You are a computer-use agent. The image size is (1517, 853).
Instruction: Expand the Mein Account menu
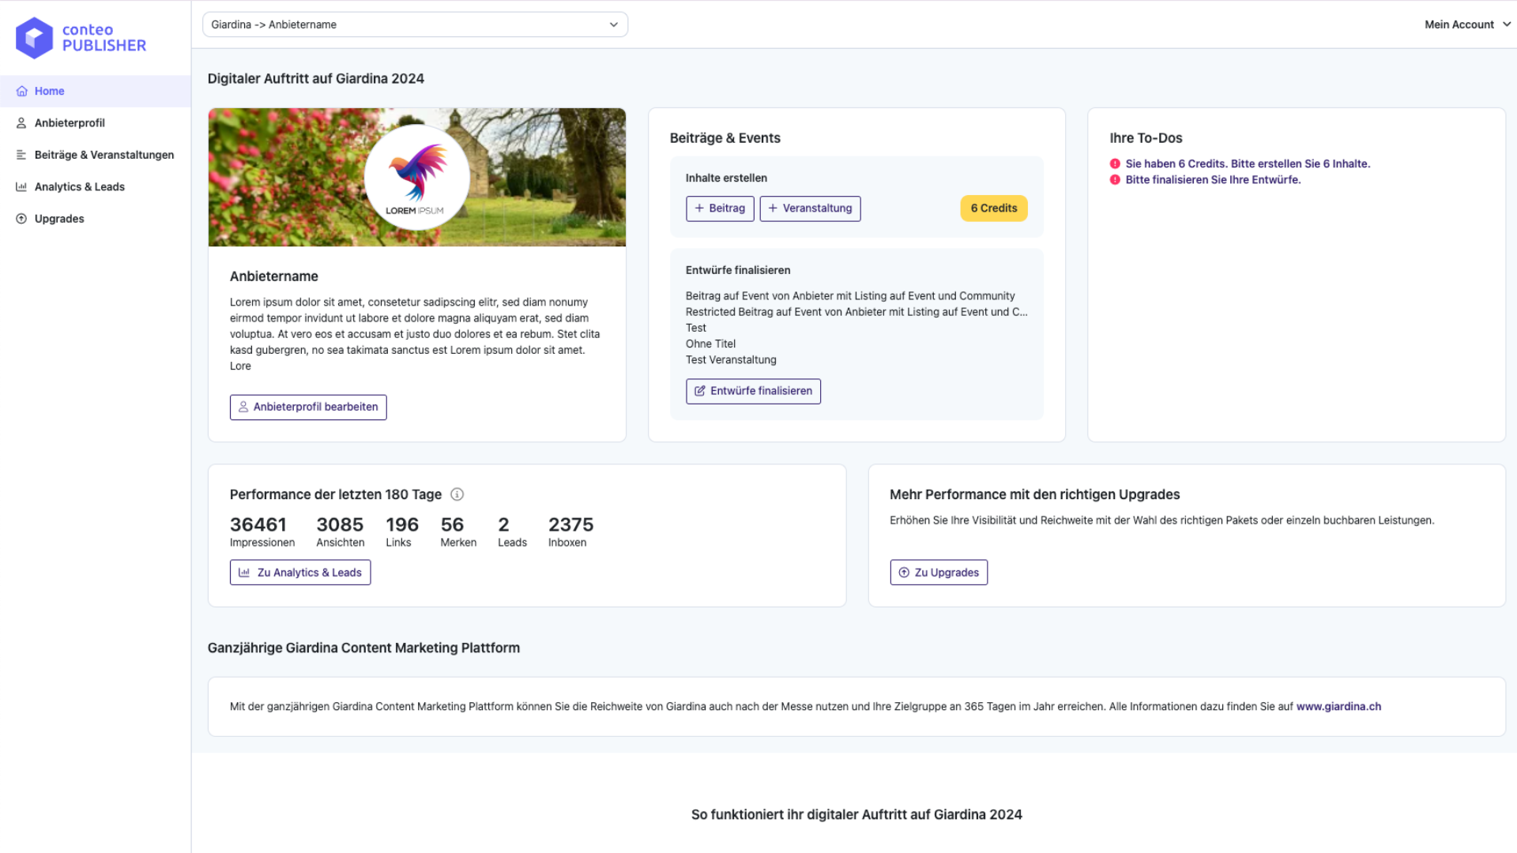click(x=1467, y=24)
